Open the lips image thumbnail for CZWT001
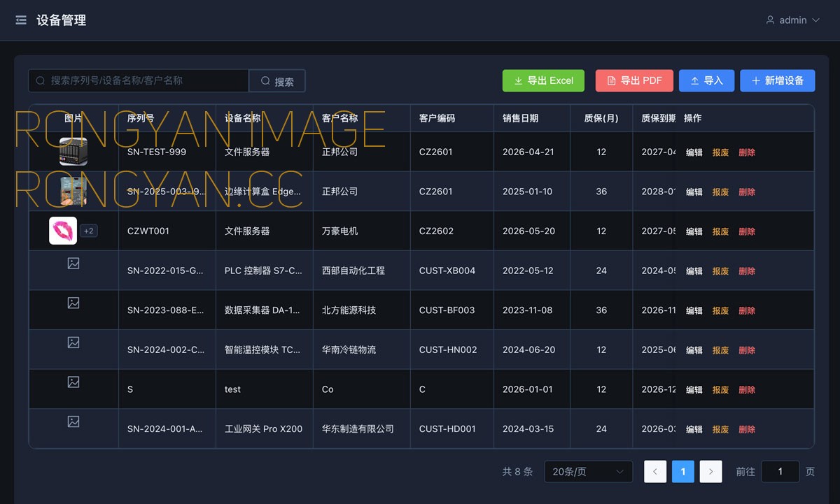This screenshot has height=504, width=840. point(63,231)
